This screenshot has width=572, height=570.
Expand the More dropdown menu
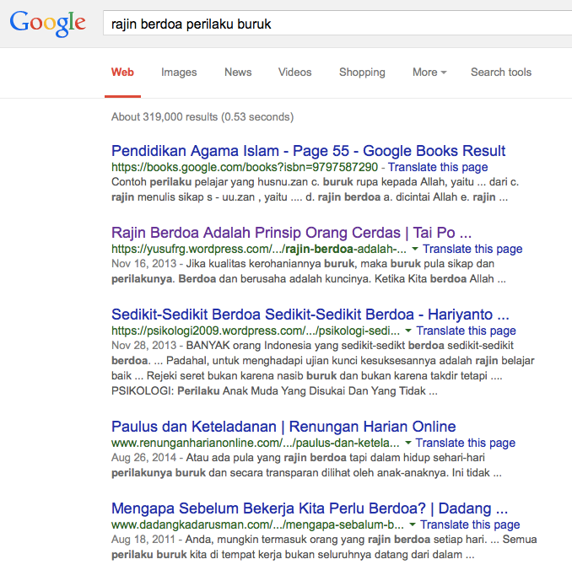pos(429,73)
